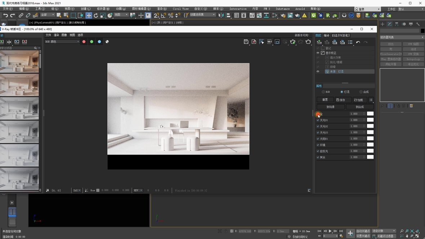Image resolution: width=425 pixels, height=239 pixels.
Task: Open the RGB 颜色 channel dropdown
Action: point(62,42)
